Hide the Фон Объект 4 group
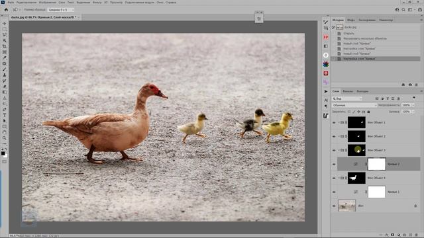The height and width of the screenshot is (238, 424). [x=334, y=178]
